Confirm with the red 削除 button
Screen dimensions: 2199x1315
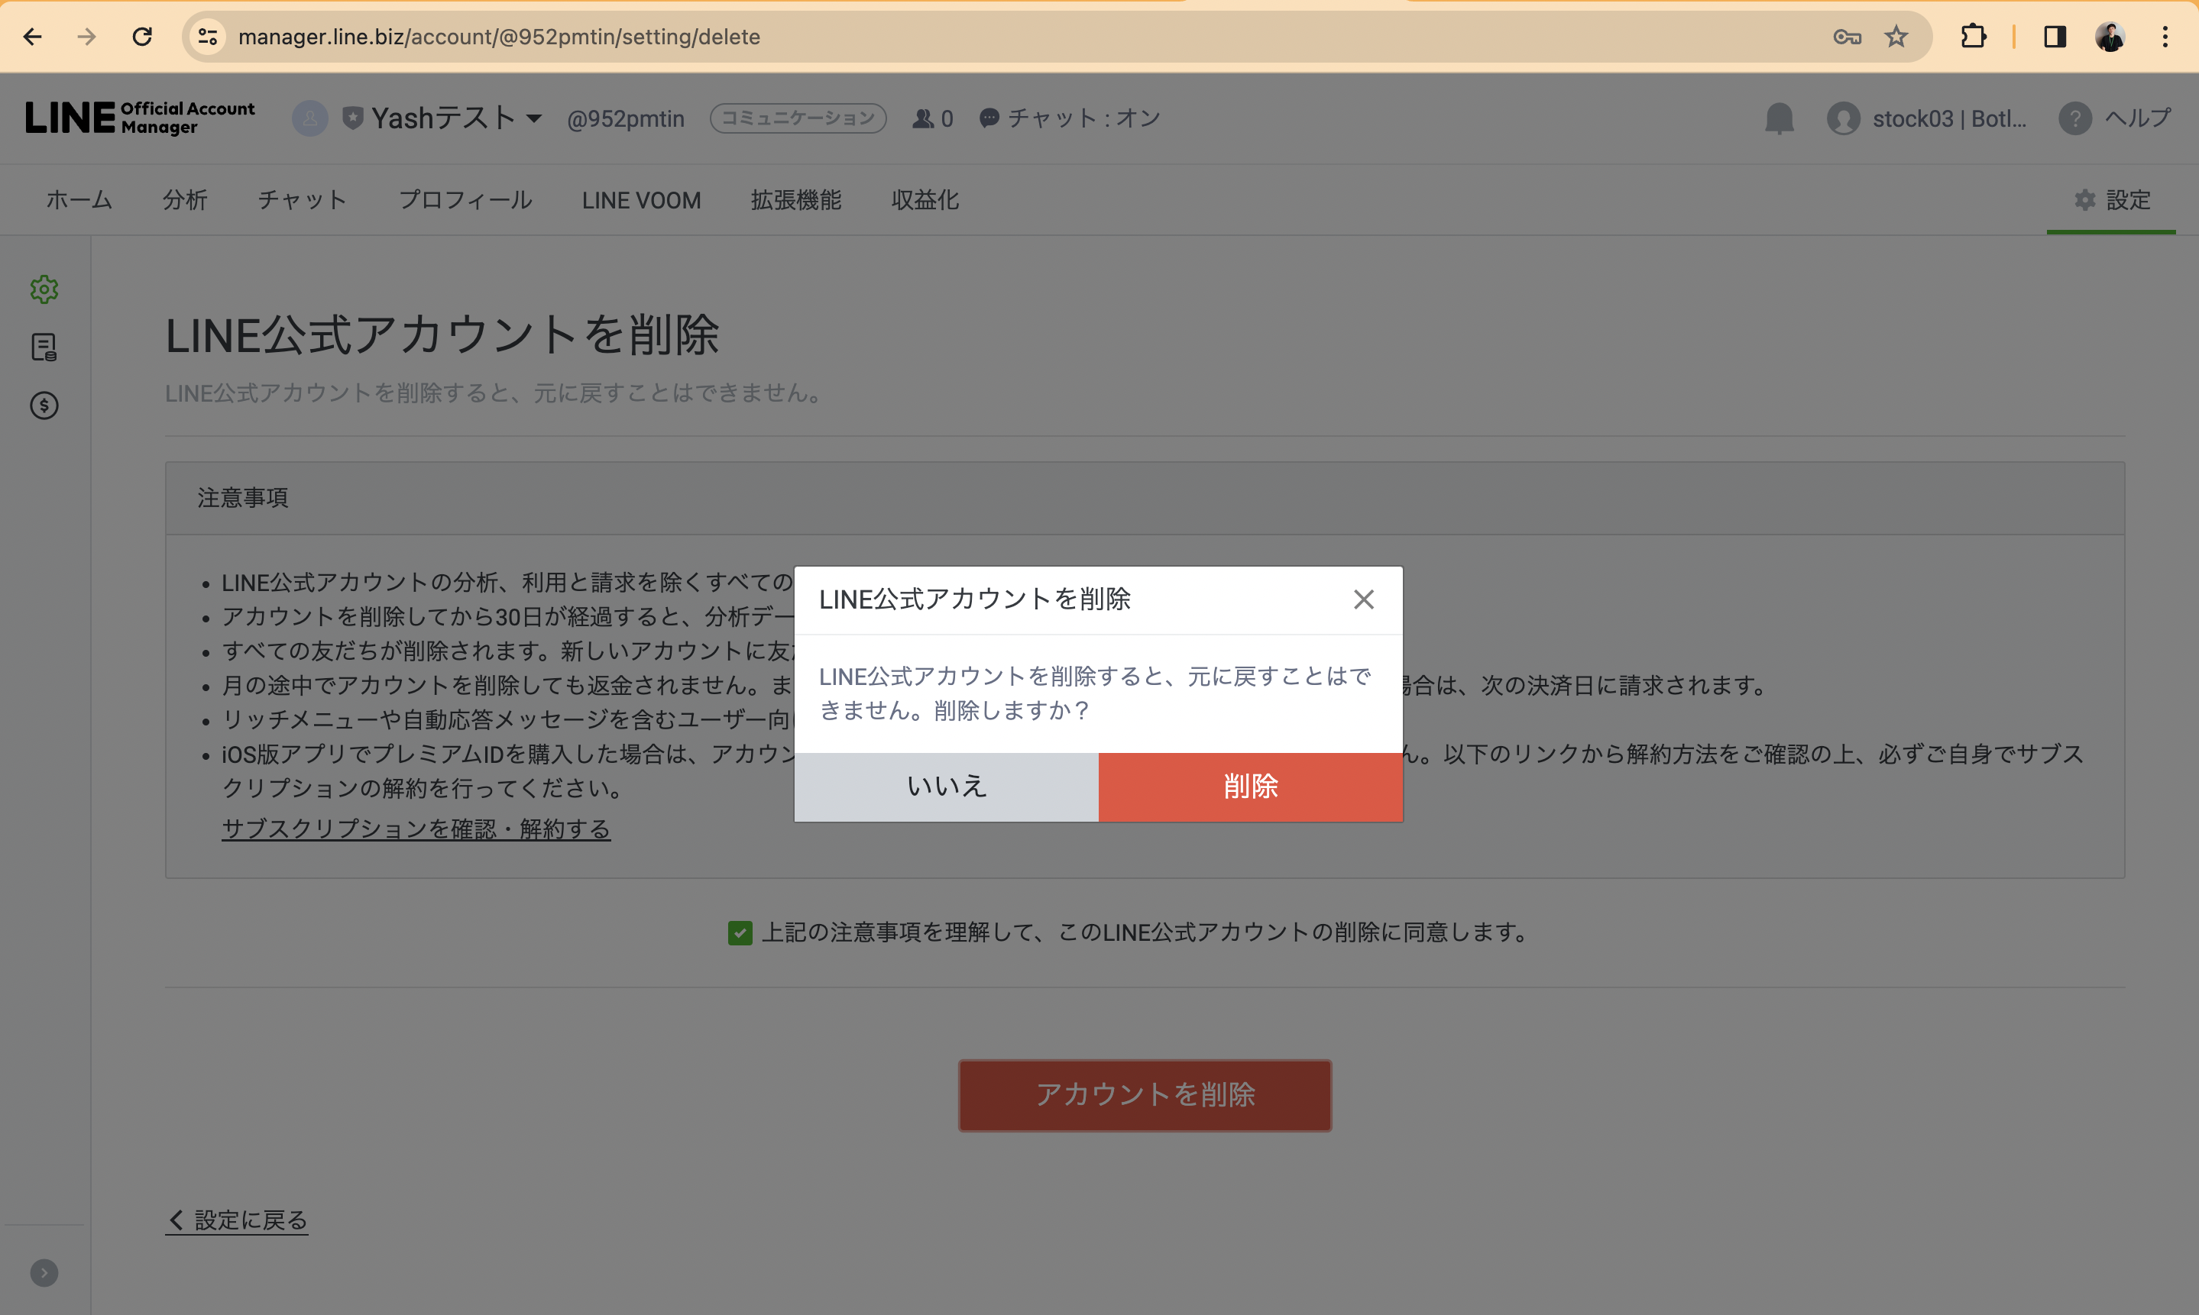(x=1250, y=787)
